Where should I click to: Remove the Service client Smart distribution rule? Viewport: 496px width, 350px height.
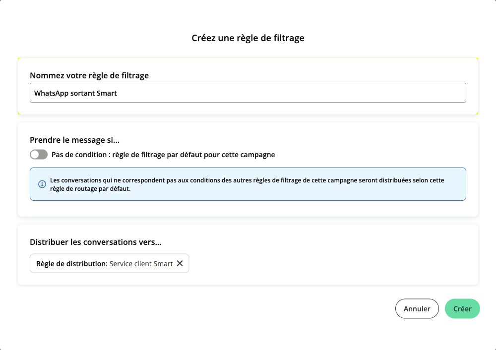180,263
